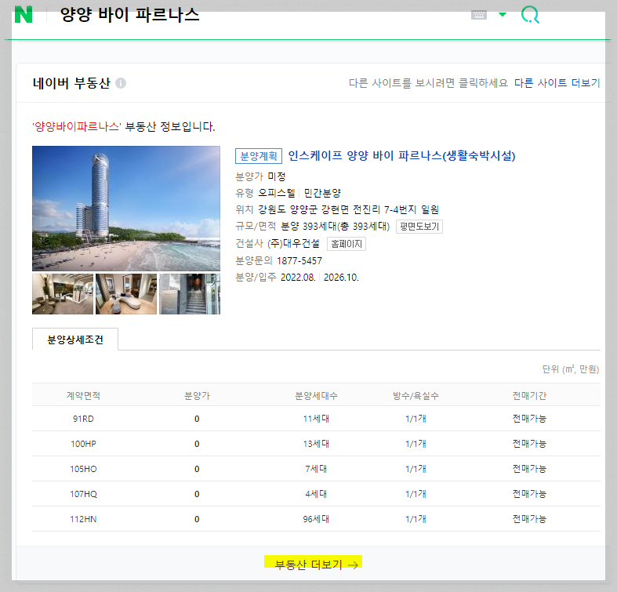
Task: Open 인스케이프 양양 바이 파르나스 title link
Action: [401, 155]
